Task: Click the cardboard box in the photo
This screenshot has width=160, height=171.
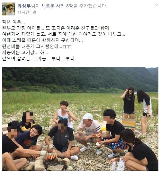Action: coord(129,124)
